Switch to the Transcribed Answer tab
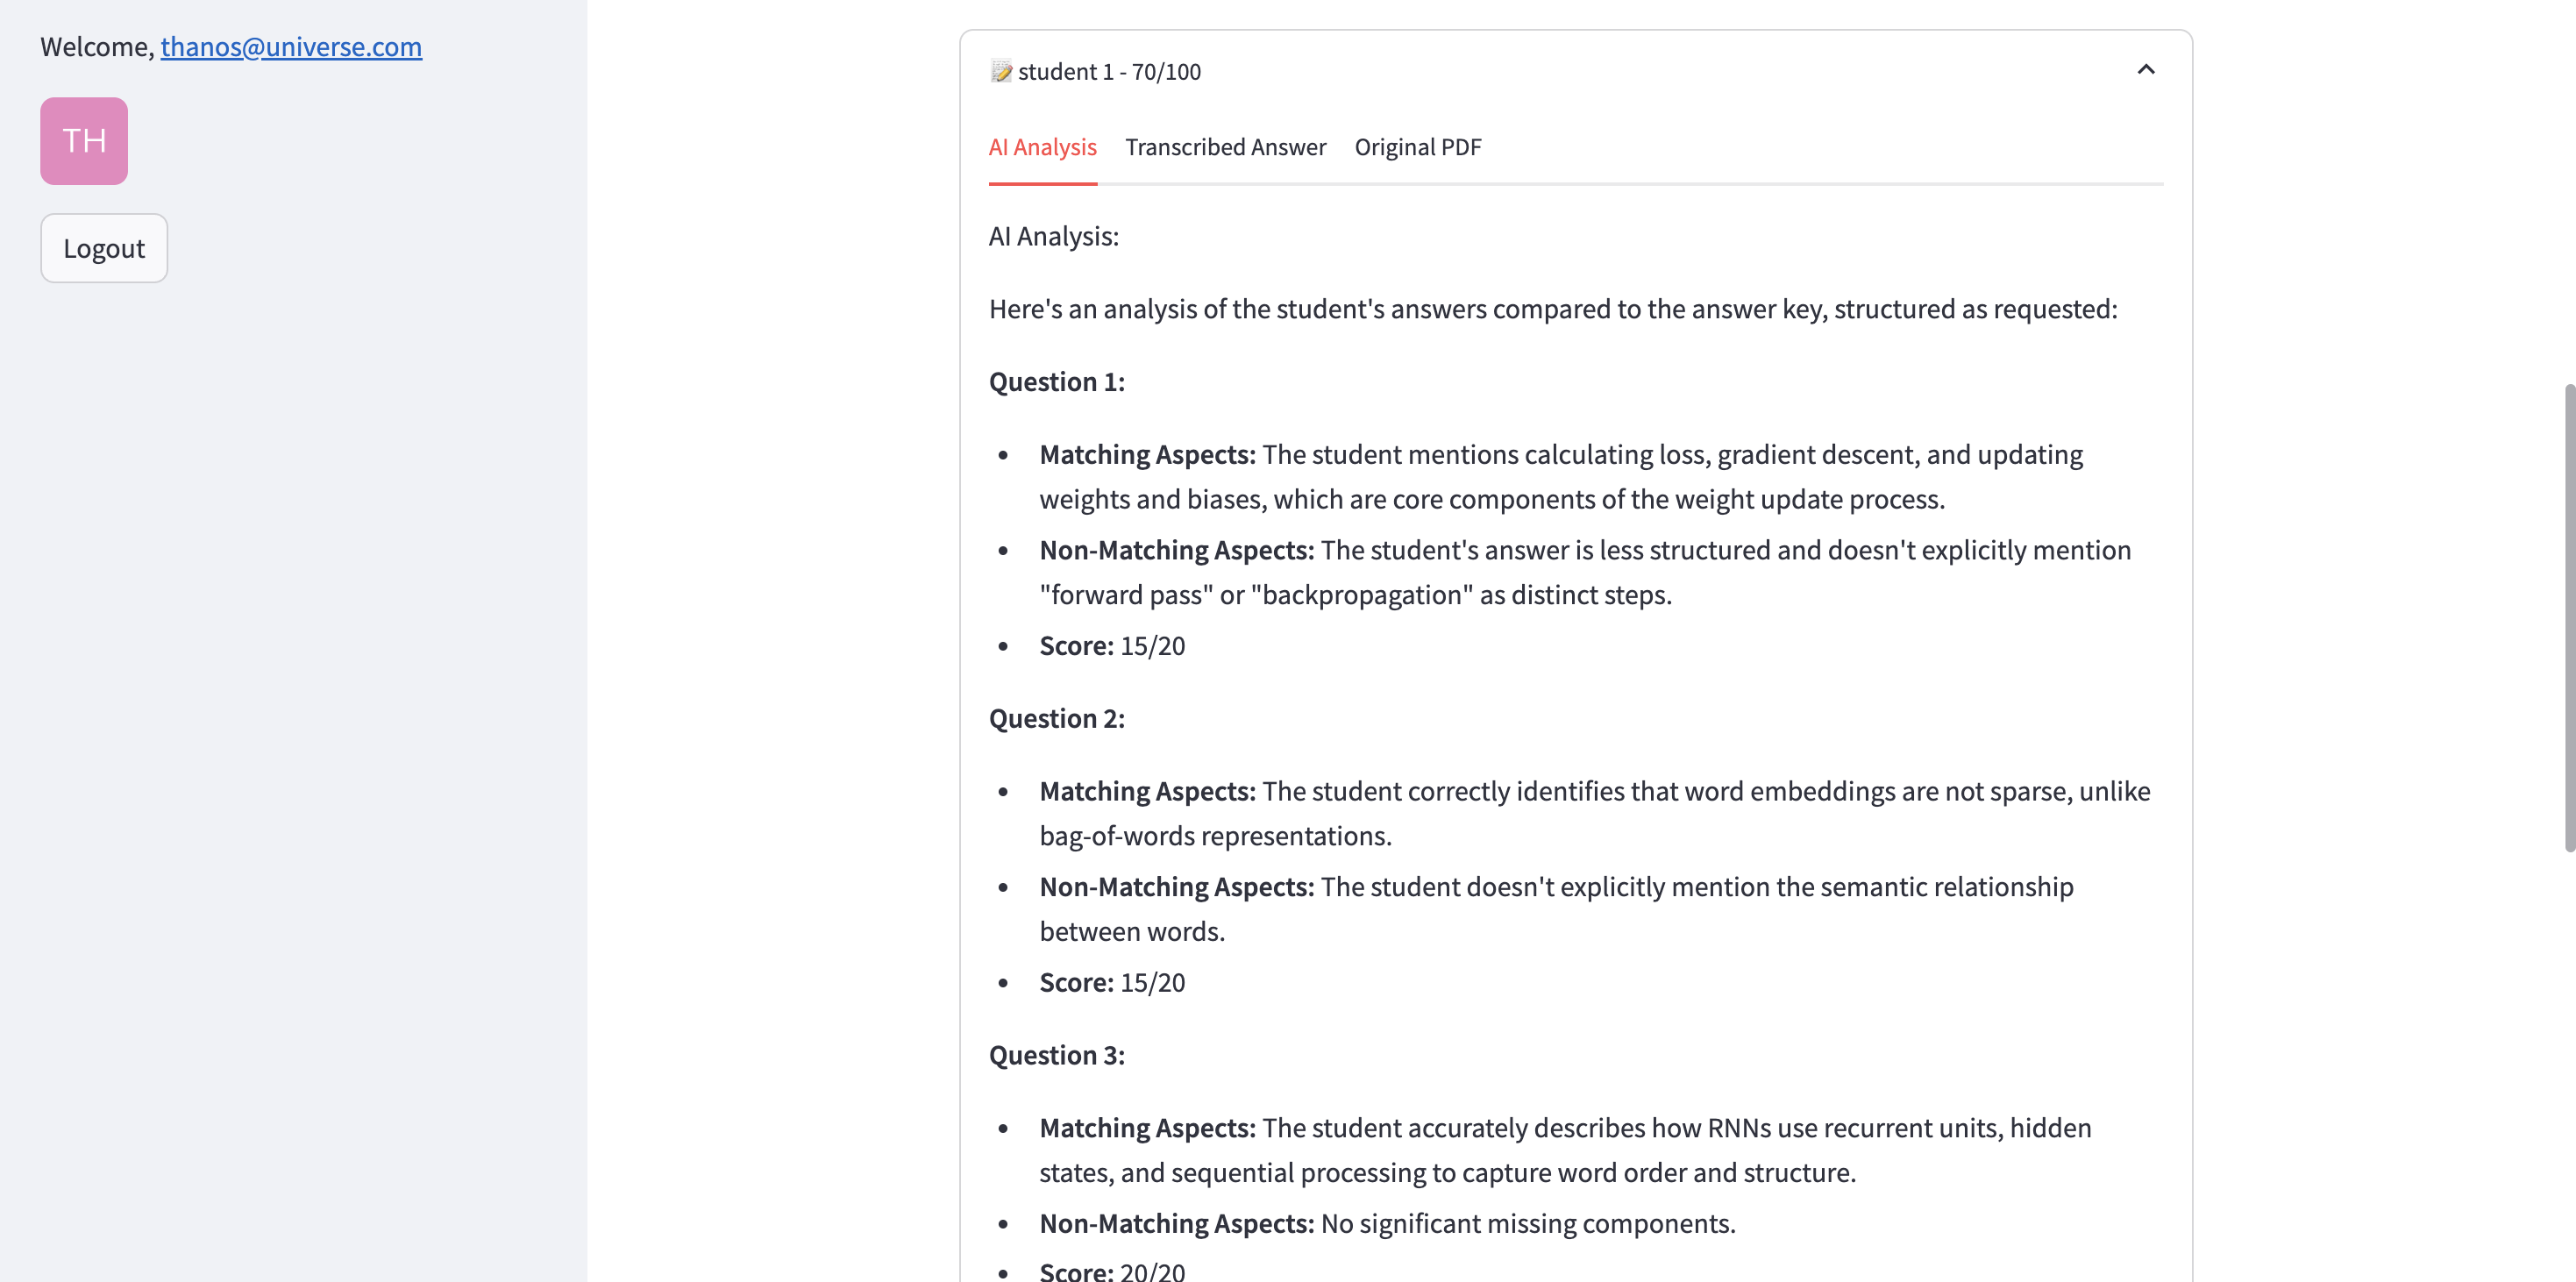This screenshot has width=2576, height=1282. 1225,147
